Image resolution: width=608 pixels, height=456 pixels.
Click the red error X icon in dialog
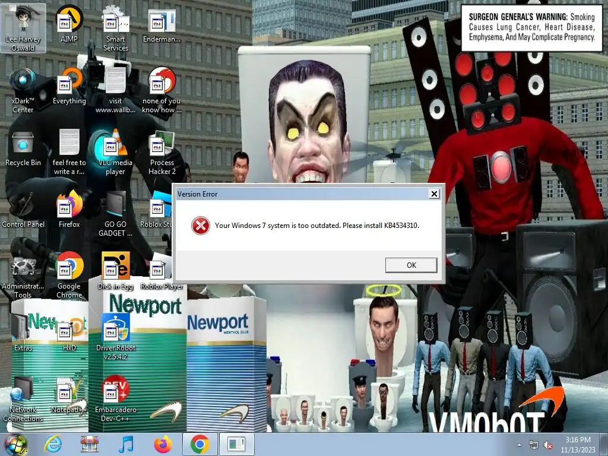pos(201,225)
